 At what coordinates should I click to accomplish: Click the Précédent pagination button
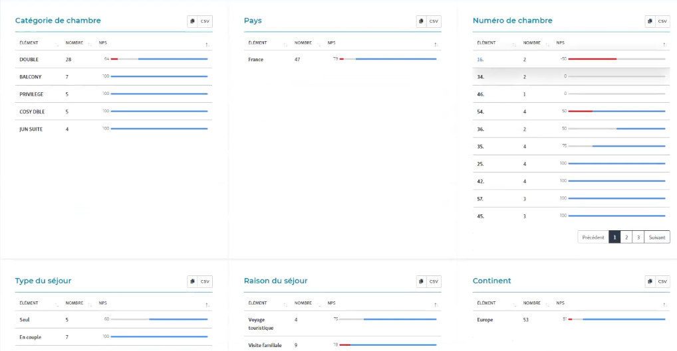point(593,237)
